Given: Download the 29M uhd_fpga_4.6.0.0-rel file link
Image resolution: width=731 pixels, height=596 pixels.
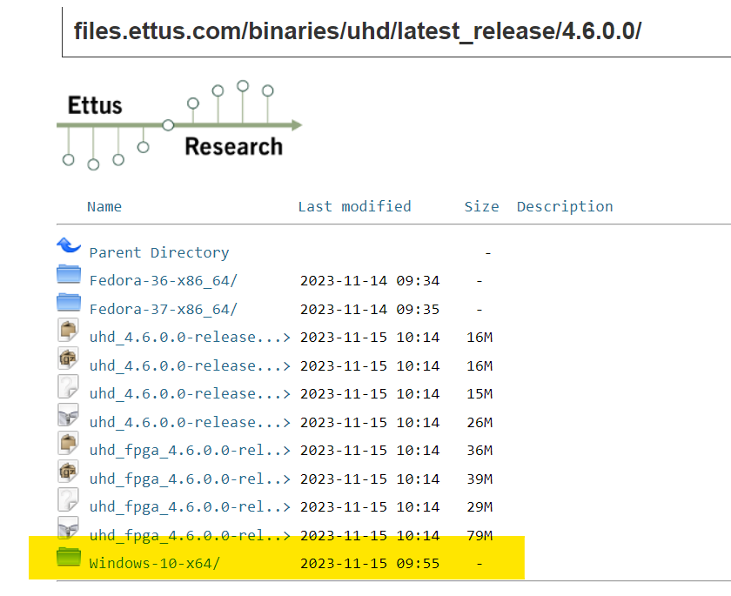Looking at the screenshot, I should click(x=190, y=507).
